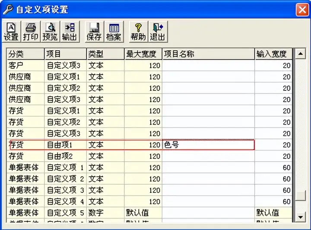Close the 自定义项设置 window
Image resolution: width=311 pixels, height=230 pixels.
[x=302, y=10]
